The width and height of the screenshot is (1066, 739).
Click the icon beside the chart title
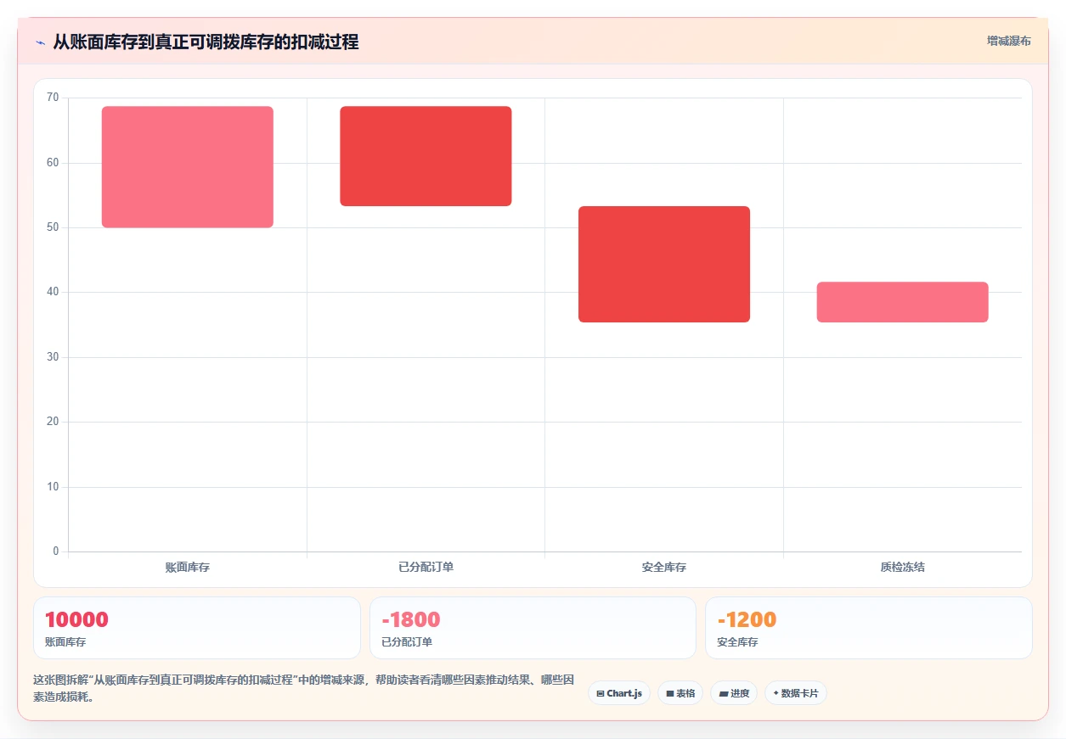pos(40,42)
